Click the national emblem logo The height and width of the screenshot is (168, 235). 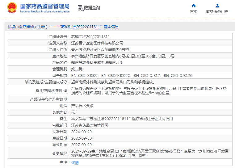12,7
